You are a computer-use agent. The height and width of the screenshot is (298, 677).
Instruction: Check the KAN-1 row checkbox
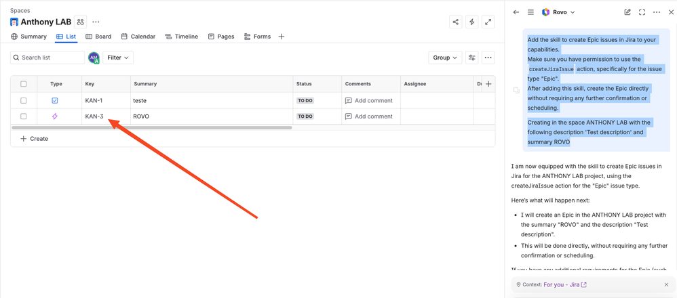(23, 100)
